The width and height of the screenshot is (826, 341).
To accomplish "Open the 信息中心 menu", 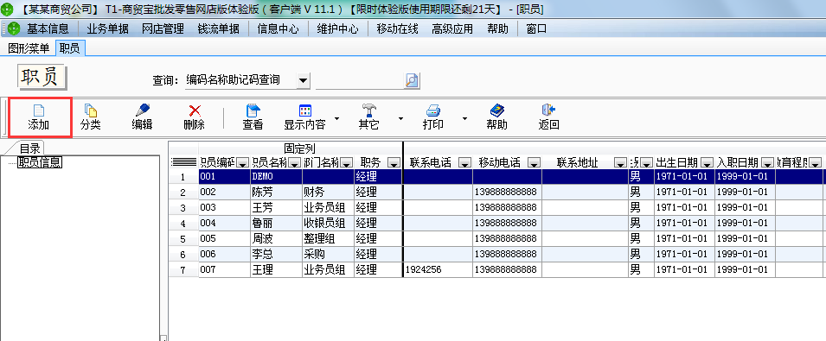I will (x=279, y=28).
